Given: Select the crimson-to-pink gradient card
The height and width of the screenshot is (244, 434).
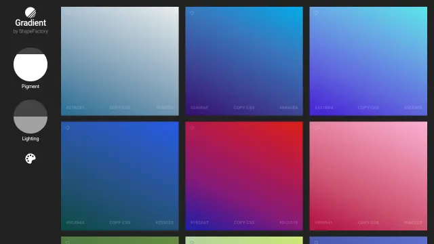Looking at the screenshot, I should (x=368, y=176).
